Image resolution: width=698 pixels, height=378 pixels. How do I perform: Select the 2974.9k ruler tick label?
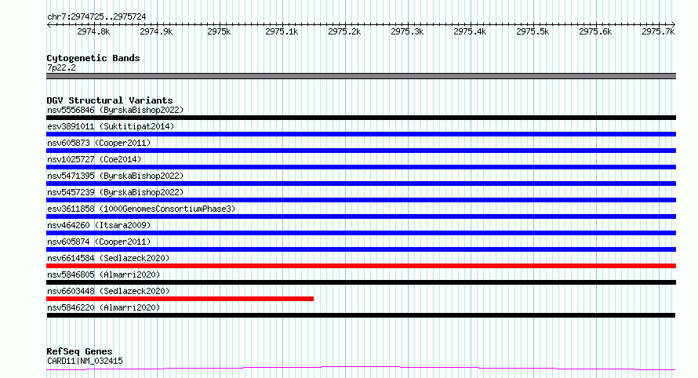(x=156, y=31)
